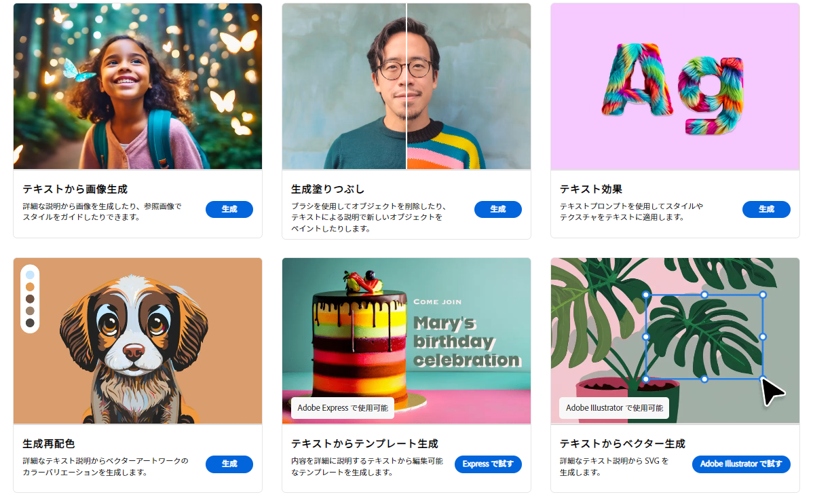Click 生成 button for 生成塗りつぶし card

(x=497, y=209)
